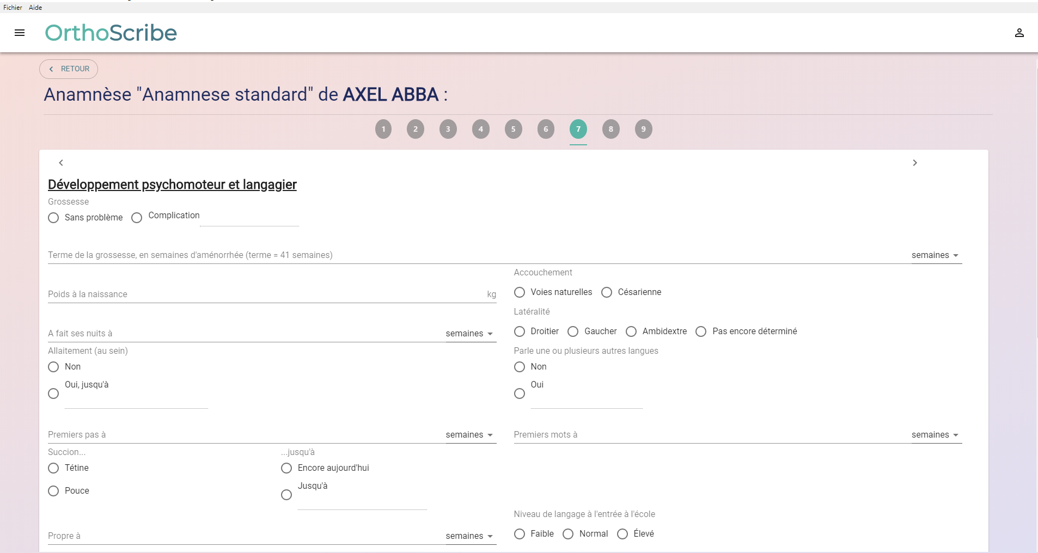Open the units dropdown for pregnancy term
1038x553 pixels.
click(935, 255)
